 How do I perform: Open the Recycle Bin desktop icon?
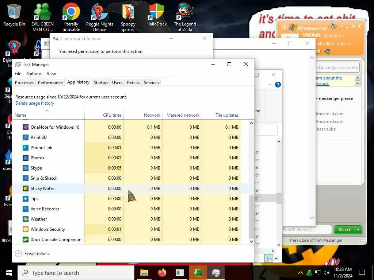pos(14,15)
